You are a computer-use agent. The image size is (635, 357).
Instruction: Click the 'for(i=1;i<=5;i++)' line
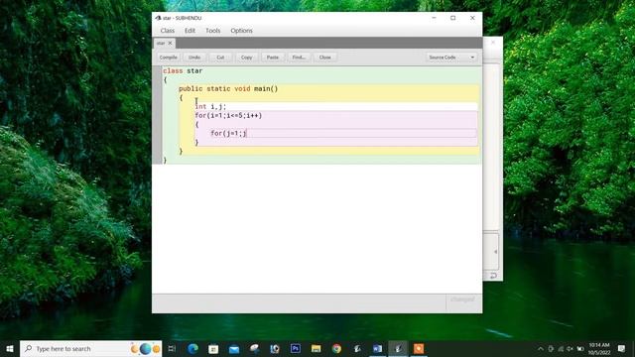point(228,116)
